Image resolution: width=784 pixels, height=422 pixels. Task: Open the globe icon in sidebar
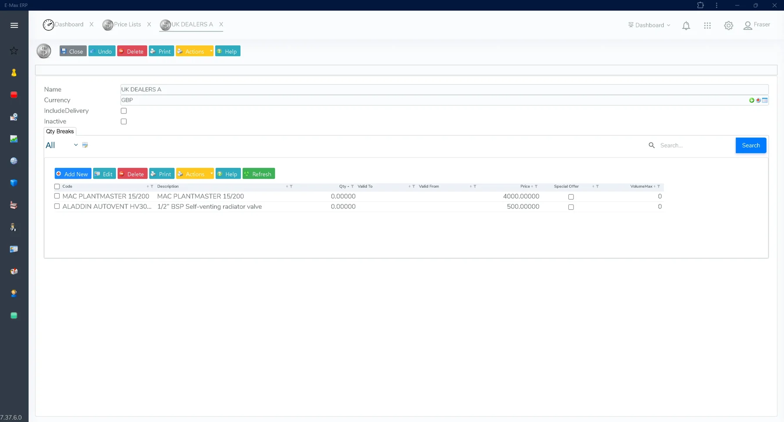tap(14, 161)
